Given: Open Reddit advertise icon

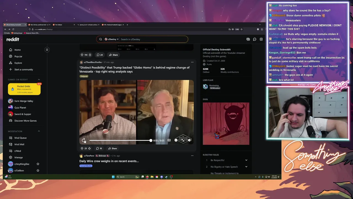Looking at the screenshot, I should tap(248, 39).
